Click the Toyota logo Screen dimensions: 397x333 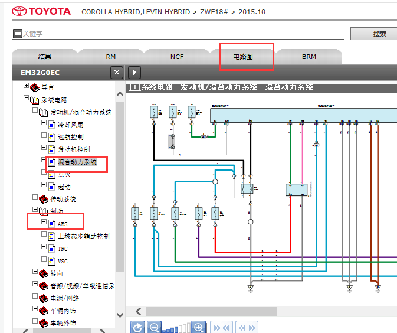pyautogui.click(x=41, y=11)
